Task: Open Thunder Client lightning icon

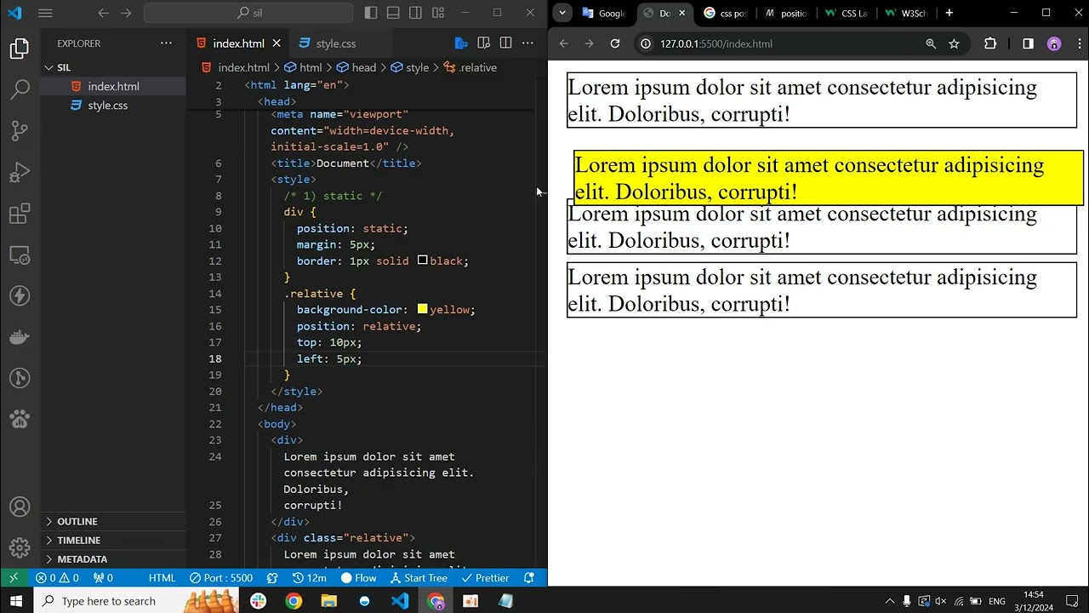Action: (20, 295)
